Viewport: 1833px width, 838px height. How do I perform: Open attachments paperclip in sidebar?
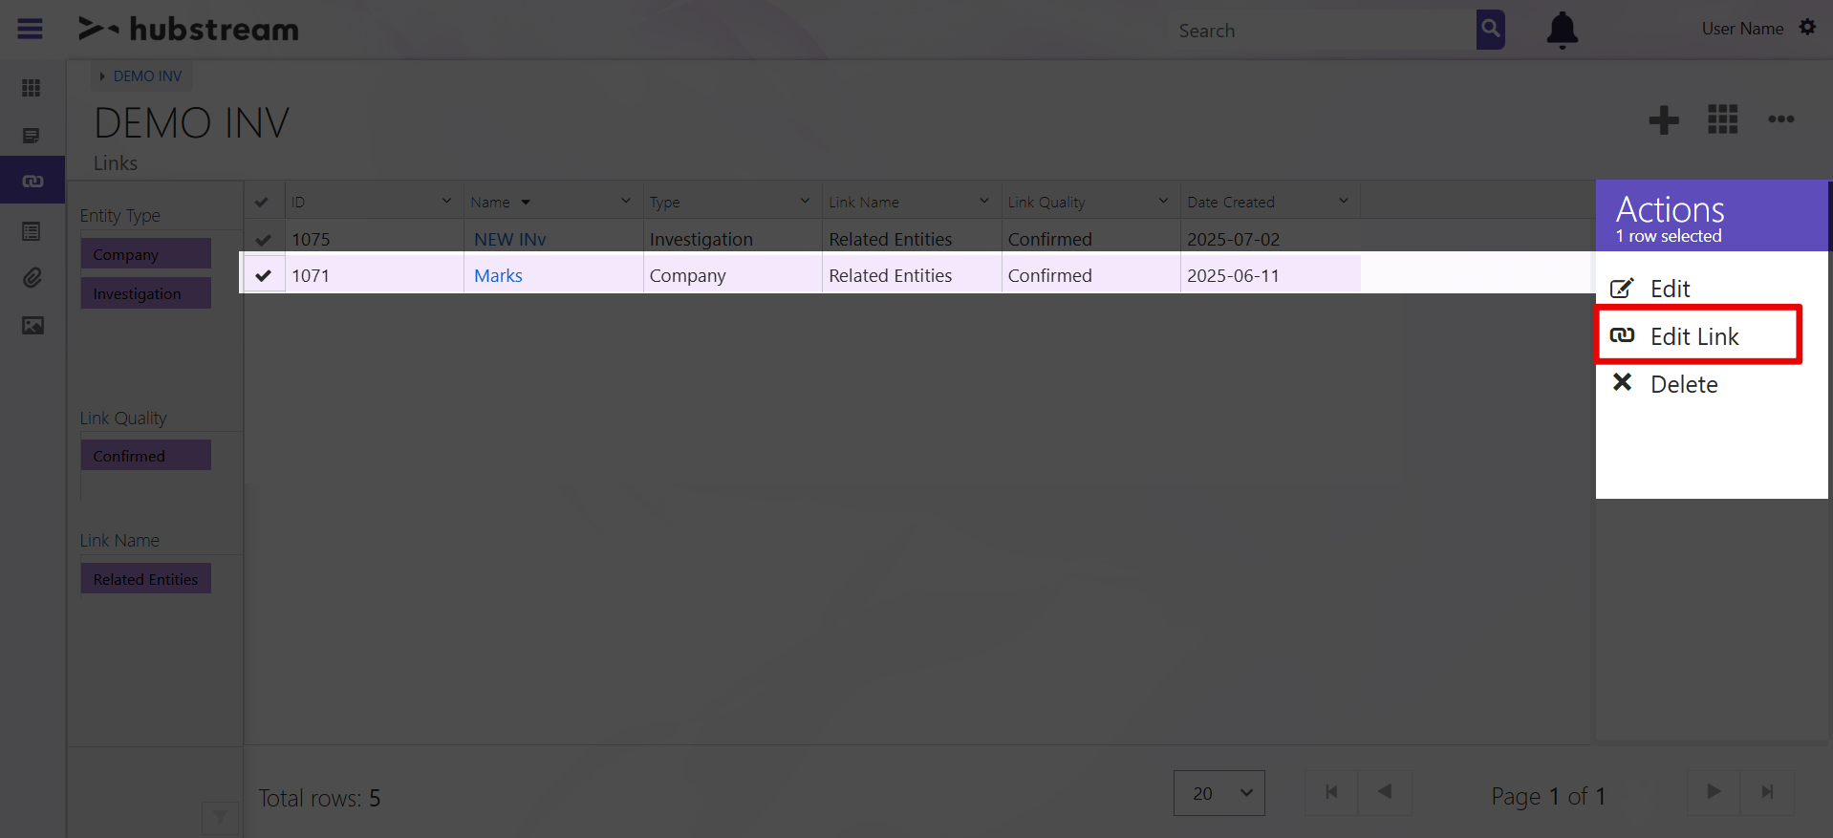coord(32,278)
